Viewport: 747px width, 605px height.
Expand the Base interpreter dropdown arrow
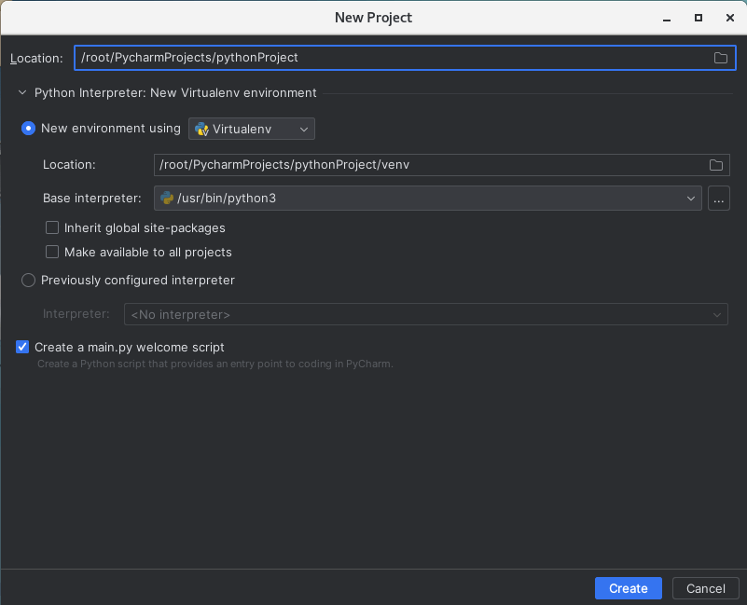(691, 198)
